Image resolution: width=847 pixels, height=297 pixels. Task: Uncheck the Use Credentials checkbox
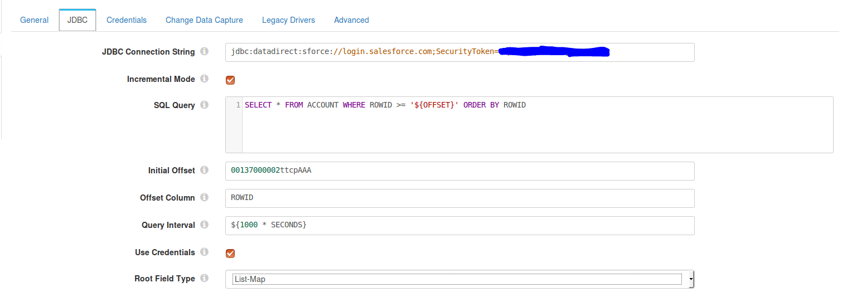pyautogui.click(x=230, y=253)
